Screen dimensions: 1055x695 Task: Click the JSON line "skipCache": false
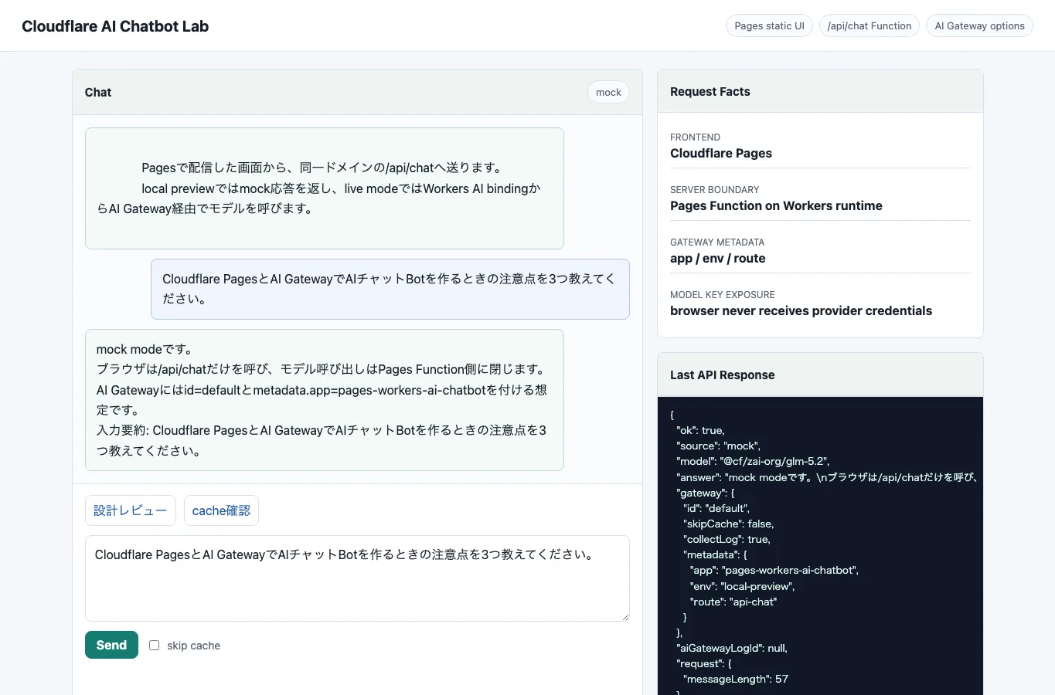tap(728, 524)
